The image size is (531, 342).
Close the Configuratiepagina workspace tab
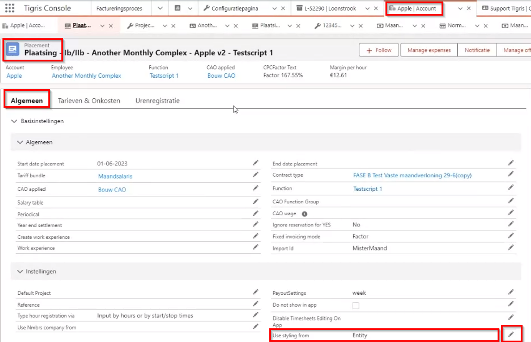click(283, 8)
